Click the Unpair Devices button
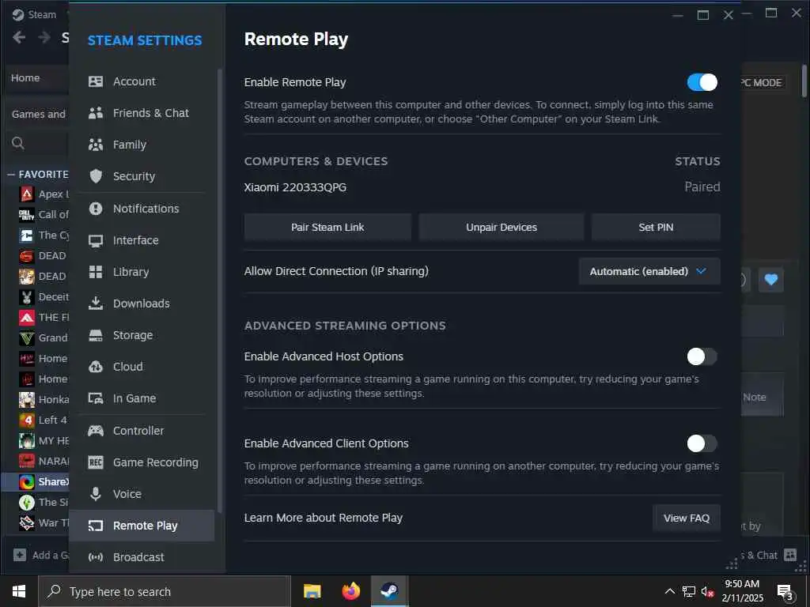 501,228
